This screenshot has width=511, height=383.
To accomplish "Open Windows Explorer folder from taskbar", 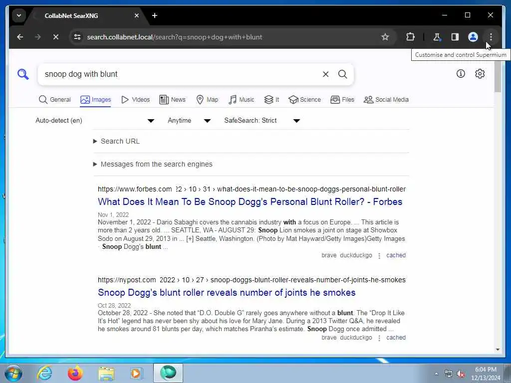I will pyautogui.click(x=107, y=373).
